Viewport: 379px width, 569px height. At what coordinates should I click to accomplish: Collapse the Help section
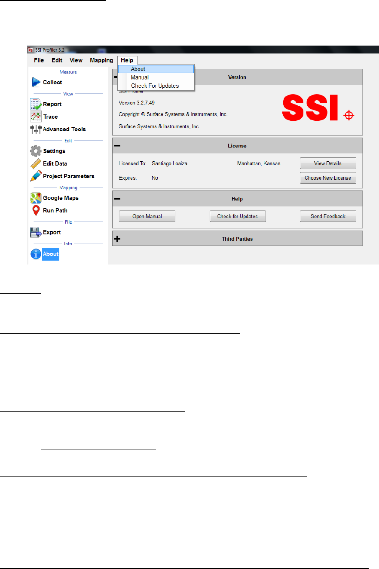tap(117, 199)
